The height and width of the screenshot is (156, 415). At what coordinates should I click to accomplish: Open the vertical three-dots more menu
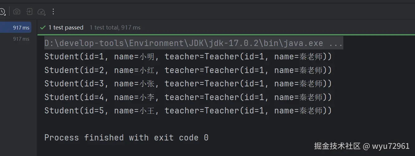53,12
